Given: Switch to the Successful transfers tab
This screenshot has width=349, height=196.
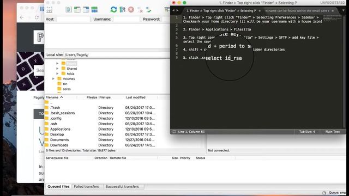Looking at the screenshot, I should click(x=122, y=187).
